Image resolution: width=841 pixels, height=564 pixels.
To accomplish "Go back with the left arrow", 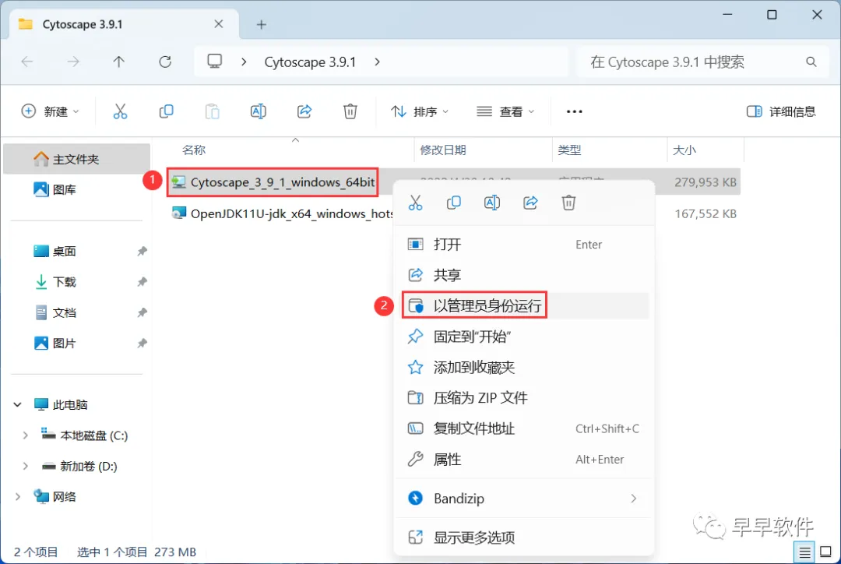I will point(26,62).
